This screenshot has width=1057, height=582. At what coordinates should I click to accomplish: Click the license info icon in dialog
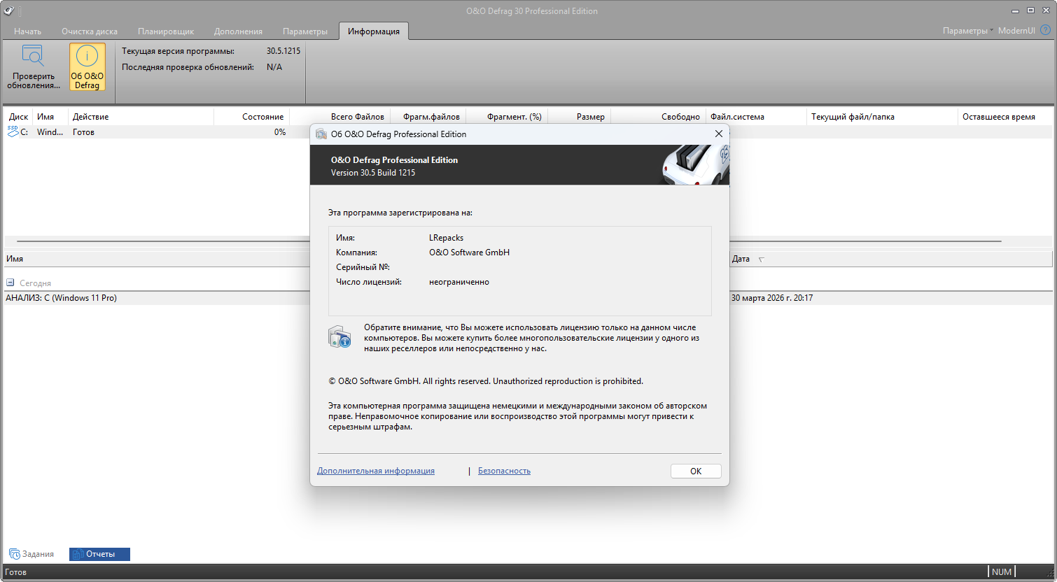339,337
